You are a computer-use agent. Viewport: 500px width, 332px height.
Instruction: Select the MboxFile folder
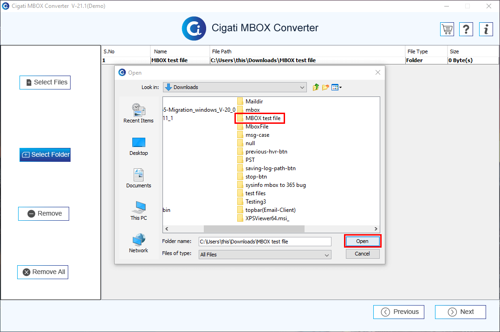pyautogui.click(x=253, y=127)
